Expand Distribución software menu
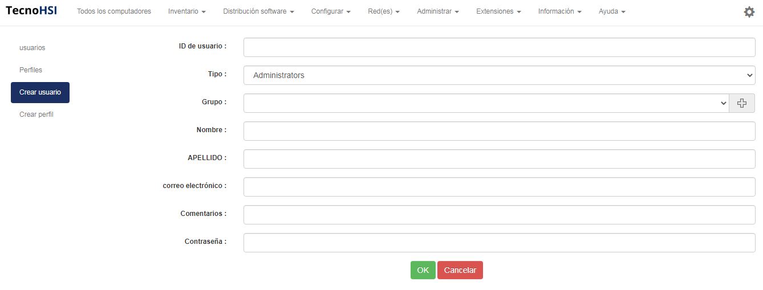Viewport: 763px width, 290px height. point(258,11)
